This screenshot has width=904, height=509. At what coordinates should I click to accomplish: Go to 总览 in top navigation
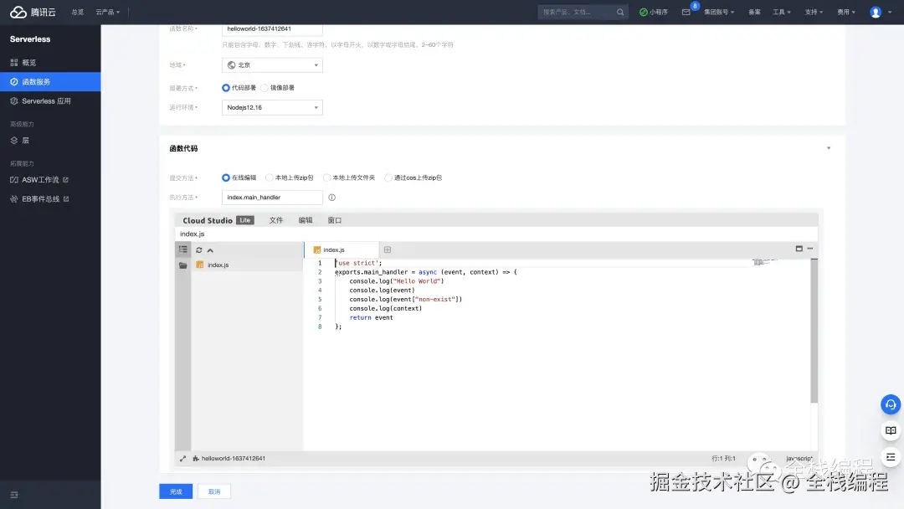click(x=77, y=12)
